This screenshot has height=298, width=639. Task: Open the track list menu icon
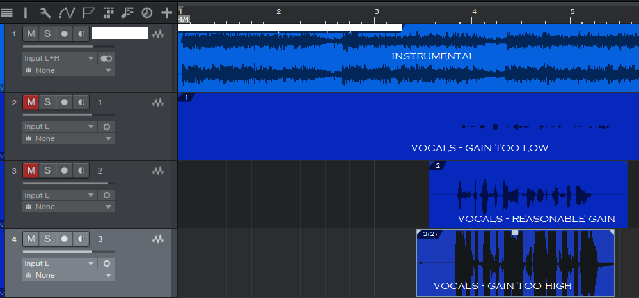click(x=7, y=13)
